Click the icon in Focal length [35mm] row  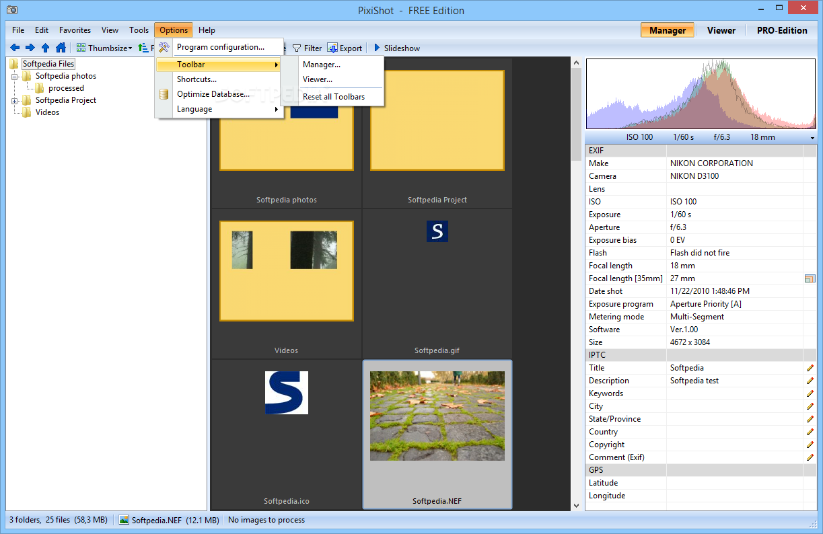(x=810, y=278)
